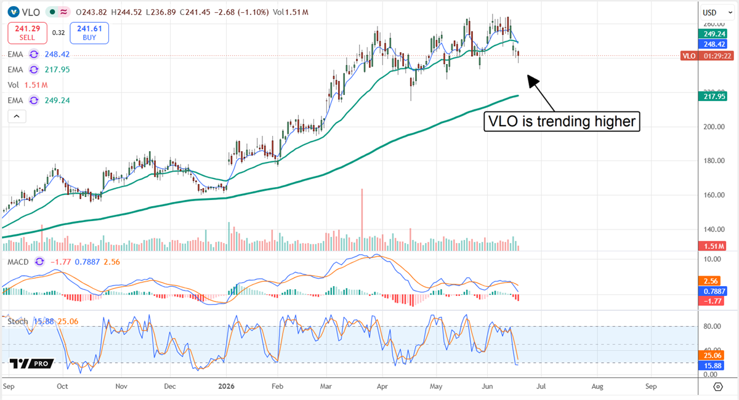This screenshot has height=400, width=739.
Task: Click green 217.95 price scale label
Action: tap(714, 96)
